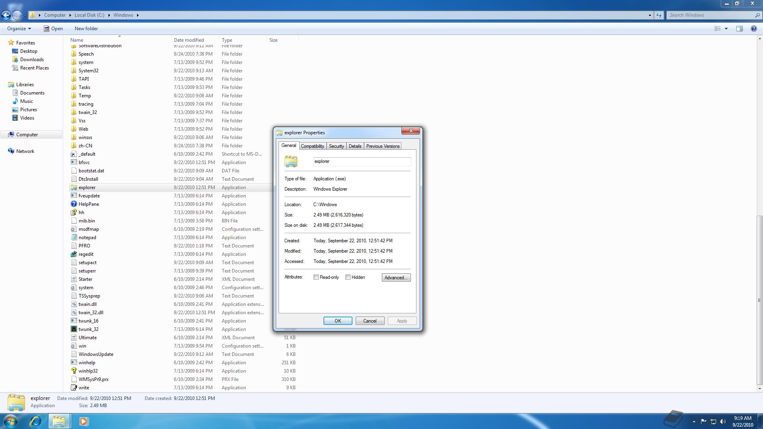Click the Back navigation arrow
763x429 pixels.
(x=6, y=15)
